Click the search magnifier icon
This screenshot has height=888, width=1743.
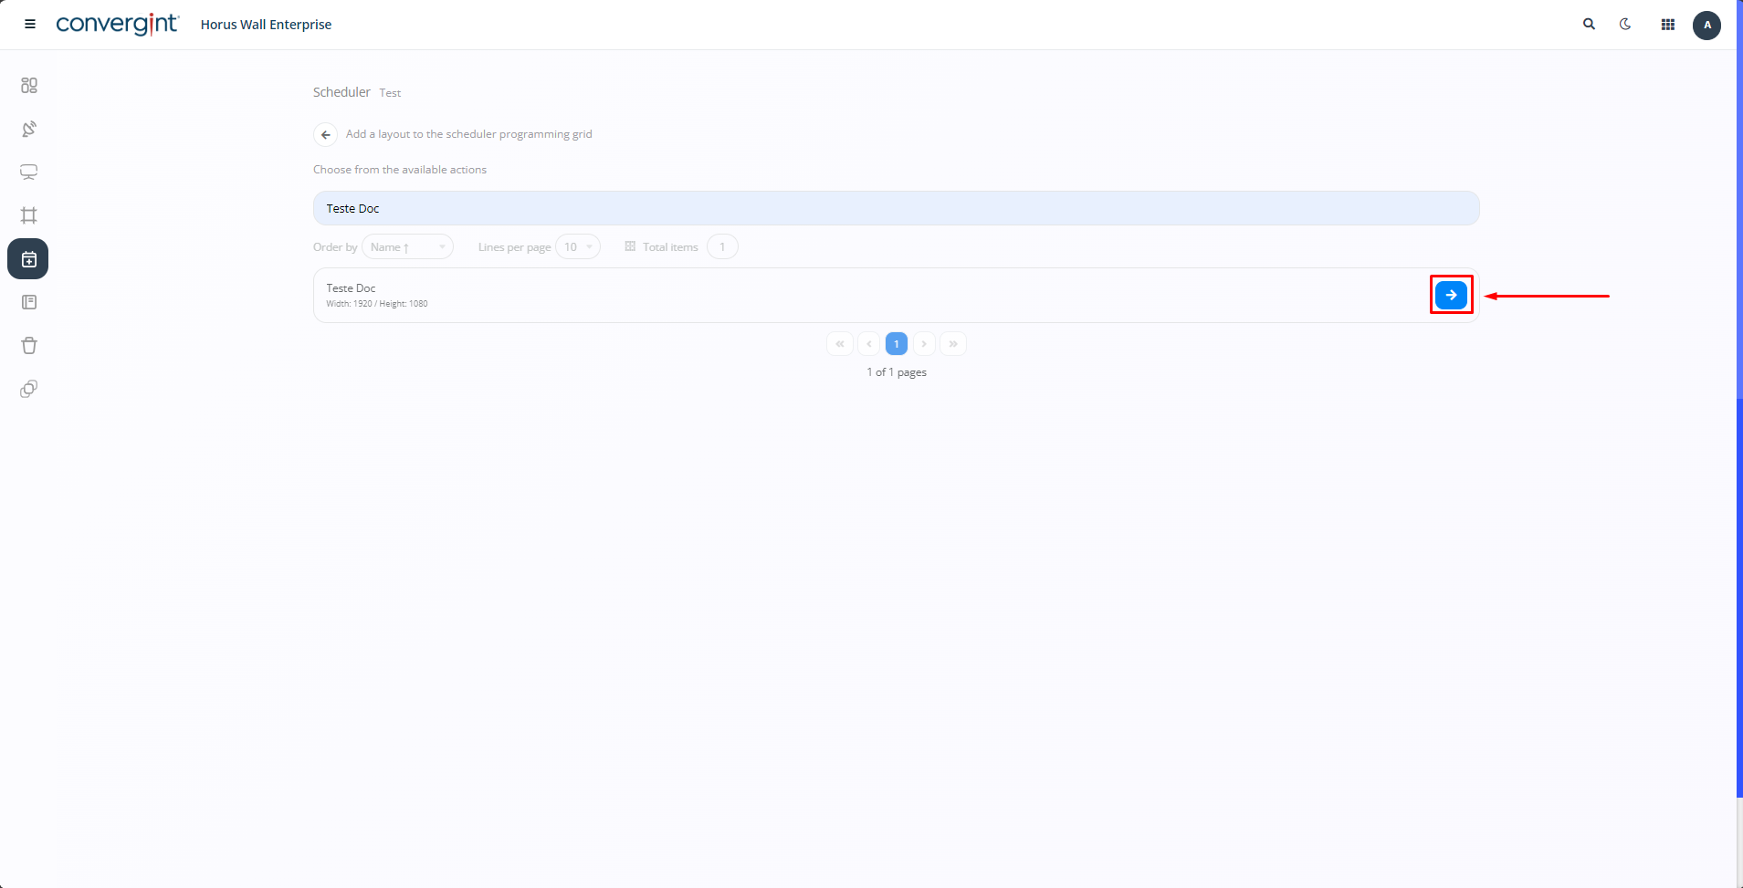point(1589,25)
